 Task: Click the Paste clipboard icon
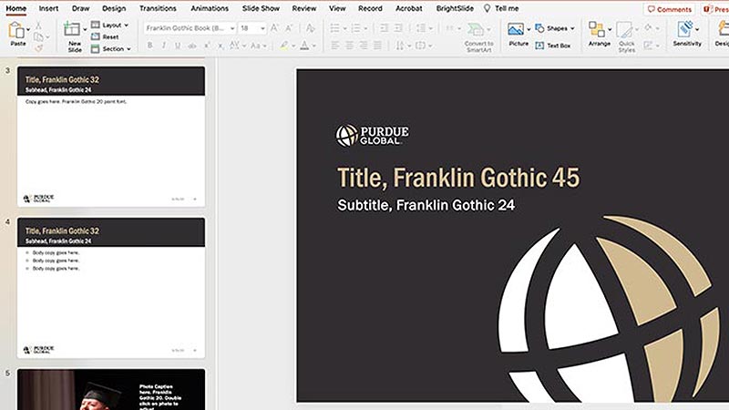click(16, 31)
